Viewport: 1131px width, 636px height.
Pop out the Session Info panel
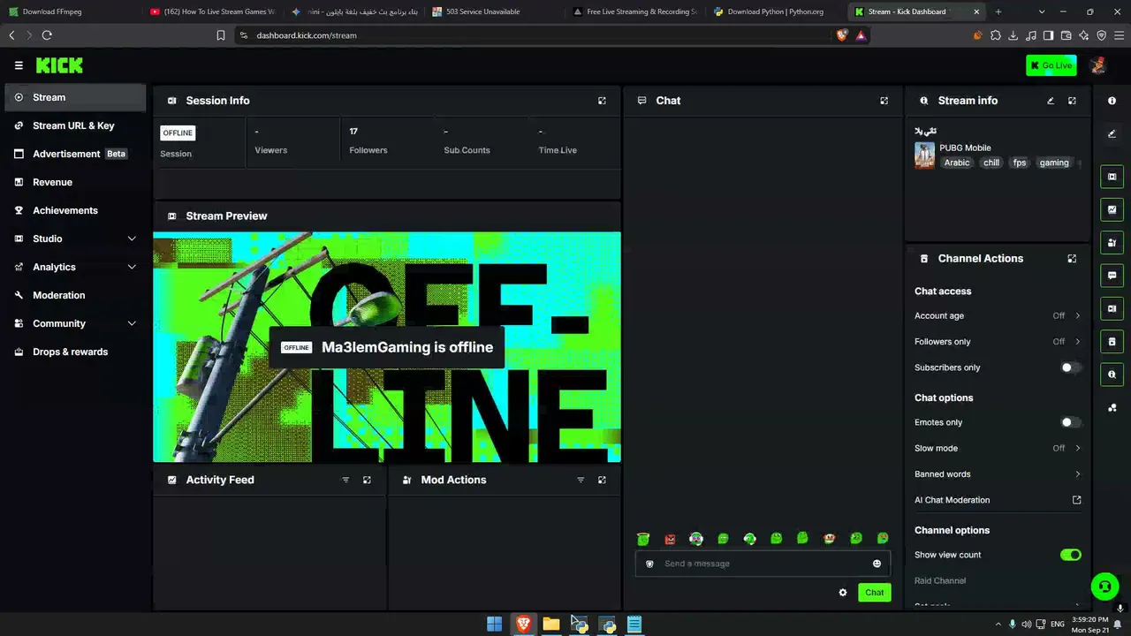coord(602,101)
